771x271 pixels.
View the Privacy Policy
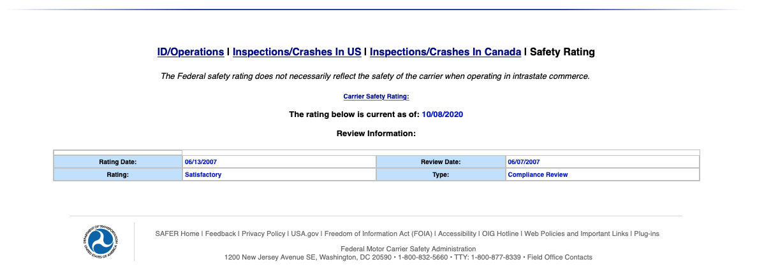(263, 234)
